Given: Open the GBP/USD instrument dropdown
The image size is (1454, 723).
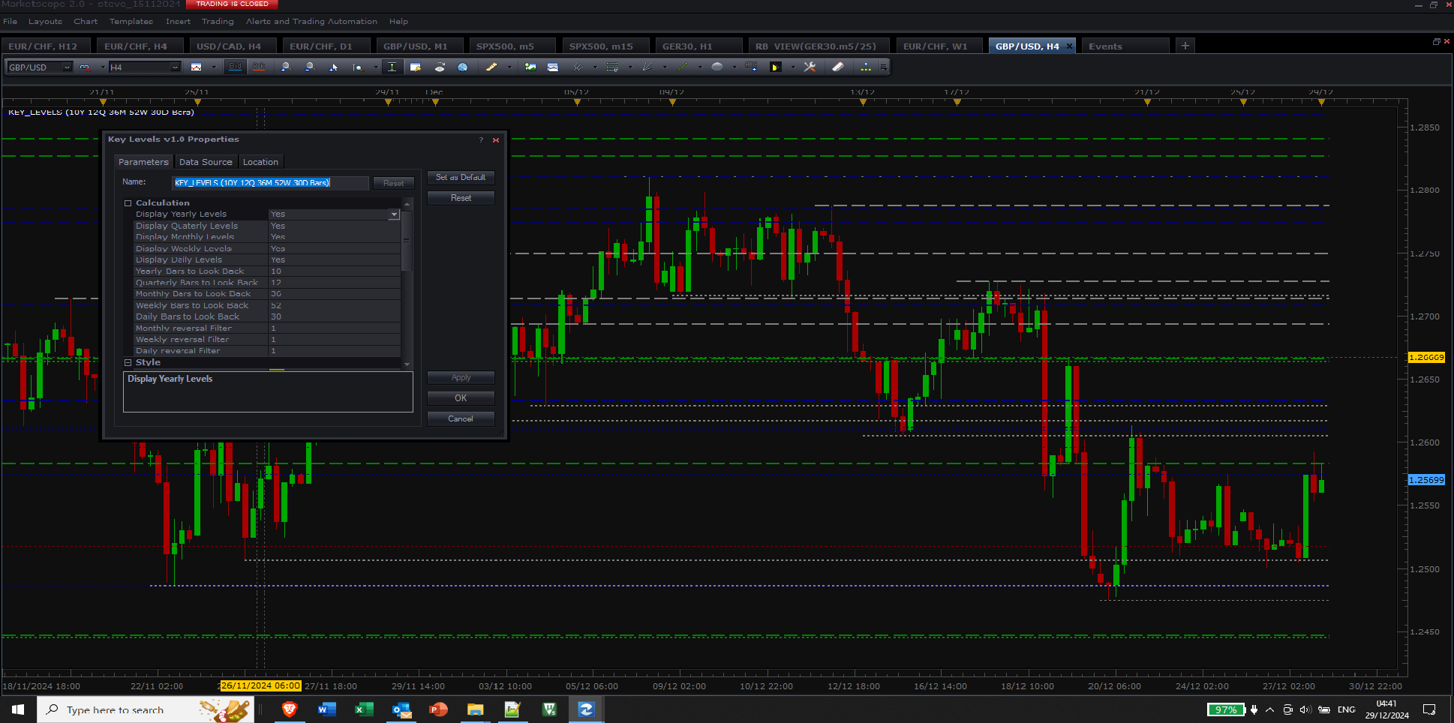Looking at the screenshot, I should [67, 67].
